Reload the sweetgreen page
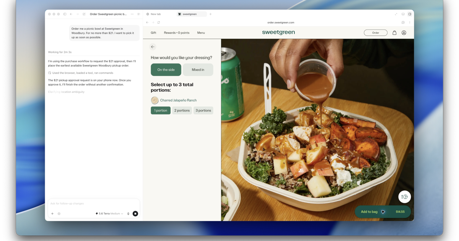The width and height of the screenshot is (459, 241). click(x=159, y=23)
